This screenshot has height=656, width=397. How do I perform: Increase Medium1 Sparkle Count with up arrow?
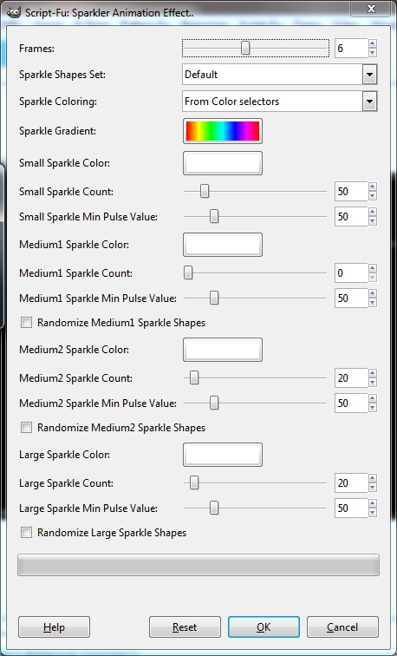373,269
